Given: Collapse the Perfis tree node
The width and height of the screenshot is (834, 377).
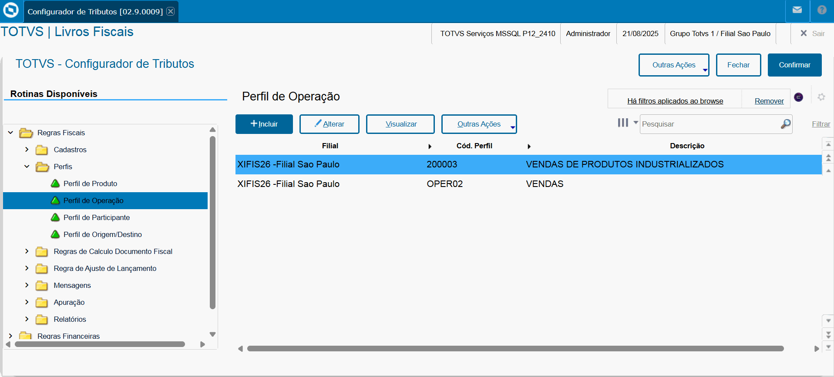Looking at the screenshot, I should 27,167.
